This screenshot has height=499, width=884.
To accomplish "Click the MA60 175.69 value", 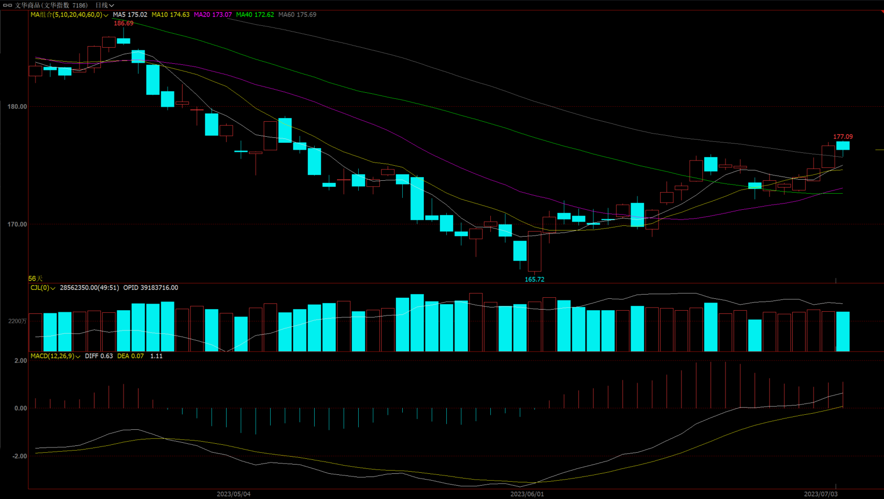I will [298, 14].
